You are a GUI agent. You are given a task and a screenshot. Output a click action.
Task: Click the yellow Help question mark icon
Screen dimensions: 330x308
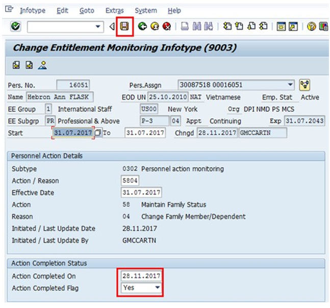point(312,27)
